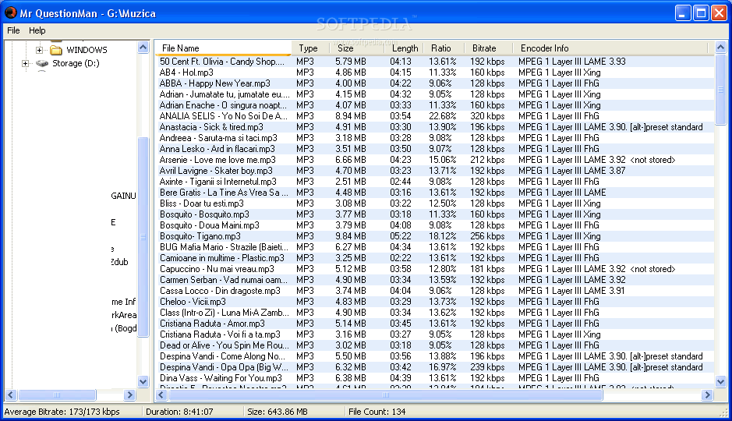732x421 pixels.
Task: Click file list horizontal scroll right arrow
Action: coord(707,394)
